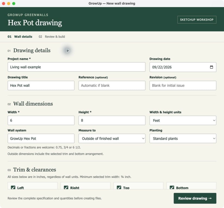The width and height of the screenshot is (224, 208).
Task: Focus the Reference optional field
Action: click(x=112, y=86)
